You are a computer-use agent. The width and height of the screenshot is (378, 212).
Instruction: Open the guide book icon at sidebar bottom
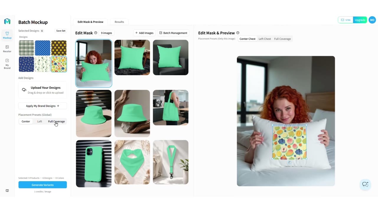tap(7, 191)
